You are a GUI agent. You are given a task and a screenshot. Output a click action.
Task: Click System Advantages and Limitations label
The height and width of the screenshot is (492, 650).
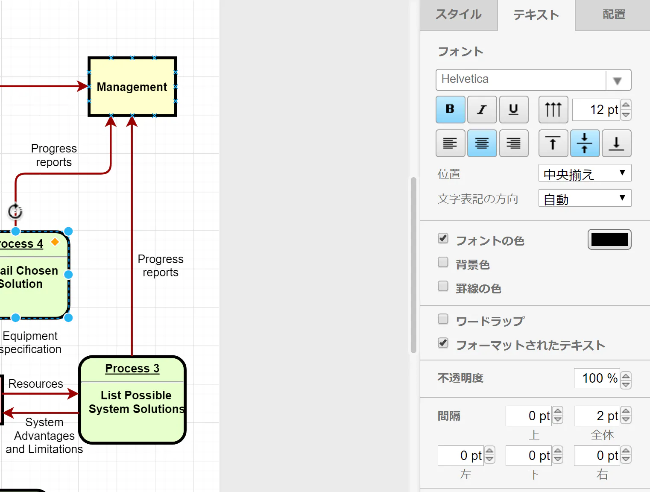coord(44,436)
